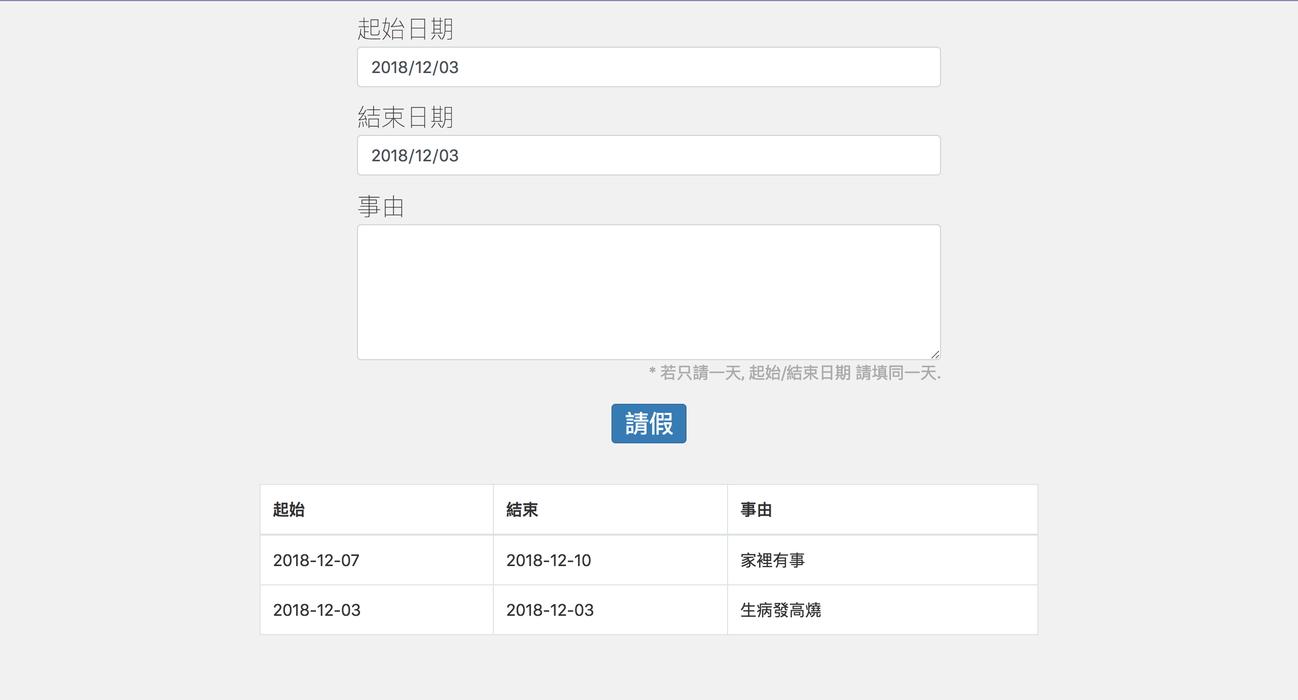Click the 家裡有事 reason cell
This screenshot has height=700, width=1298.
tap(773, 560)
